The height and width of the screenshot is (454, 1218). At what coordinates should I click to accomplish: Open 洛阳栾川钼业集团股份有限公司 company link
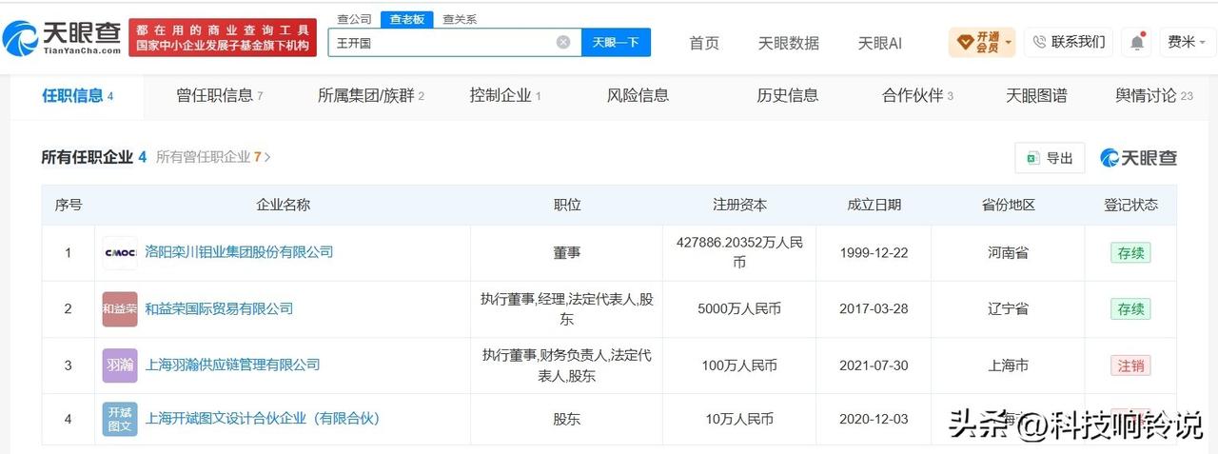[x=239, y=252]
